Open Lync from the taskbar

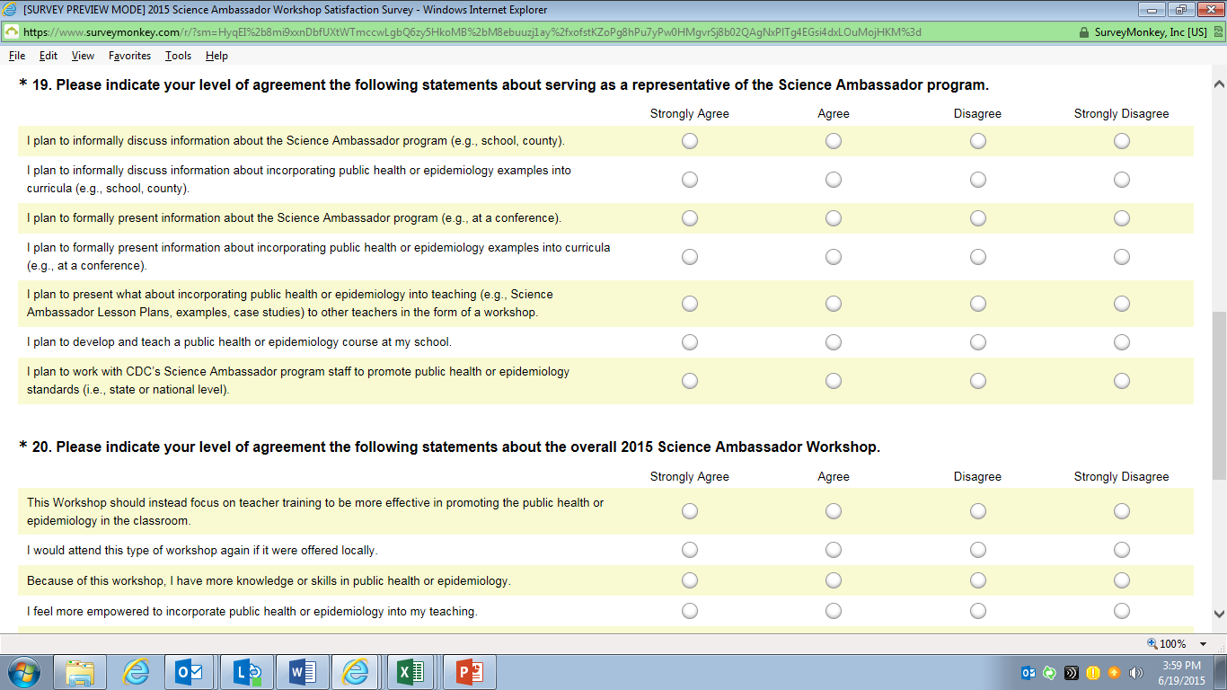click(x=247, y=672)
